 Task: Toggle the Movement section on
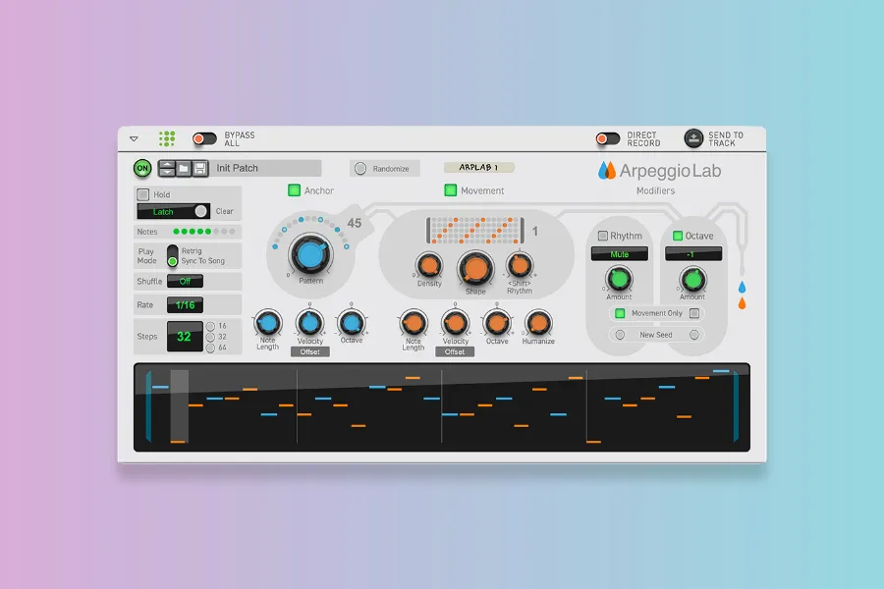point(451,190)
